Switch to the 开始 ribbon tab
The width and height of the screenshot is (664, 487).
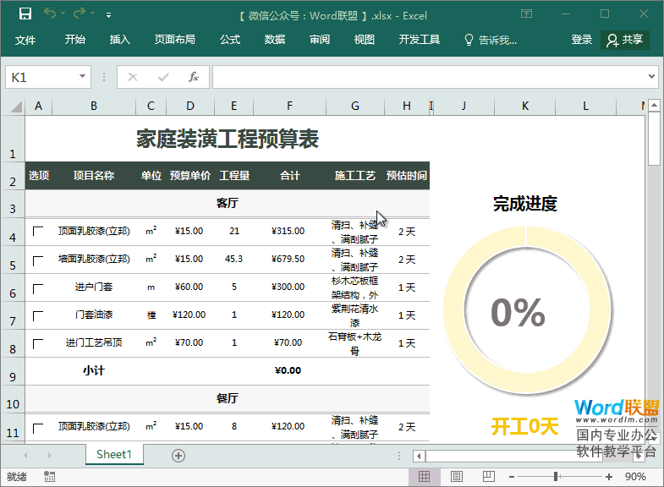pyautogui.click(x=75, y=40)
